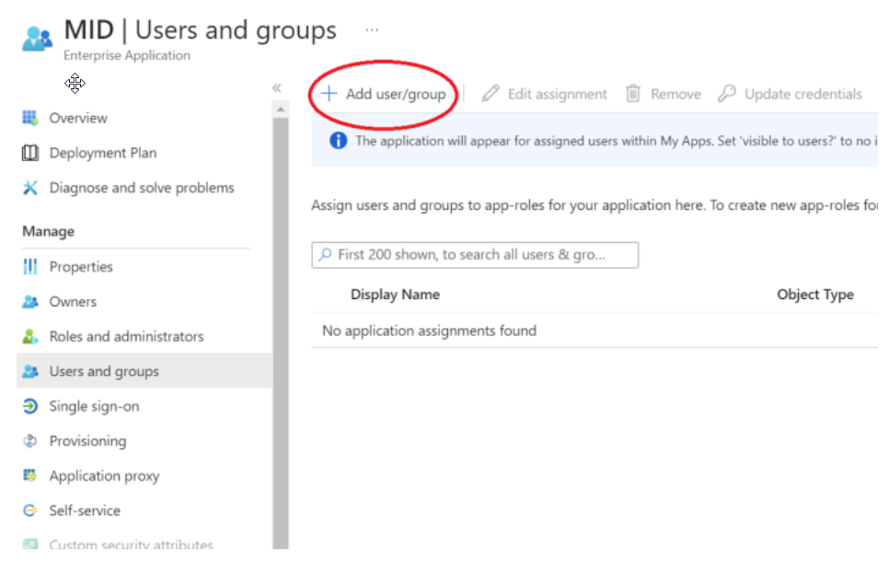Image resolution: width=888 pixels, height=563 pixels.
Task: Open the Deployment Plan book icon
Action: pos(30,153)
